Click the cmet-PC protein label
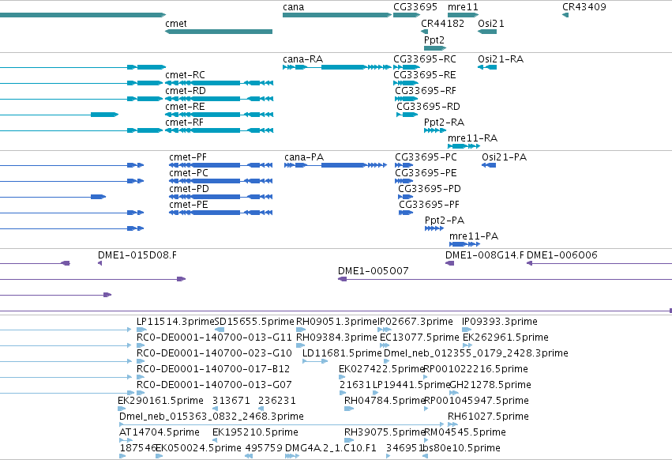 click(x=189, y=173)
